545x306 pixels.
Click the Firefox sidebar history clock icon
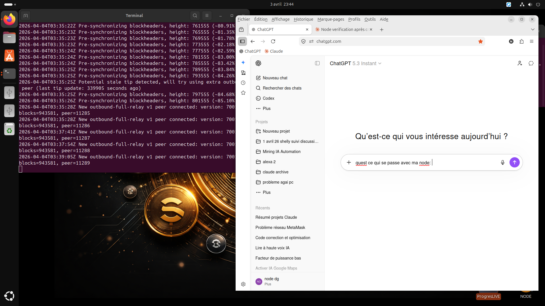(x=243, y=83)
